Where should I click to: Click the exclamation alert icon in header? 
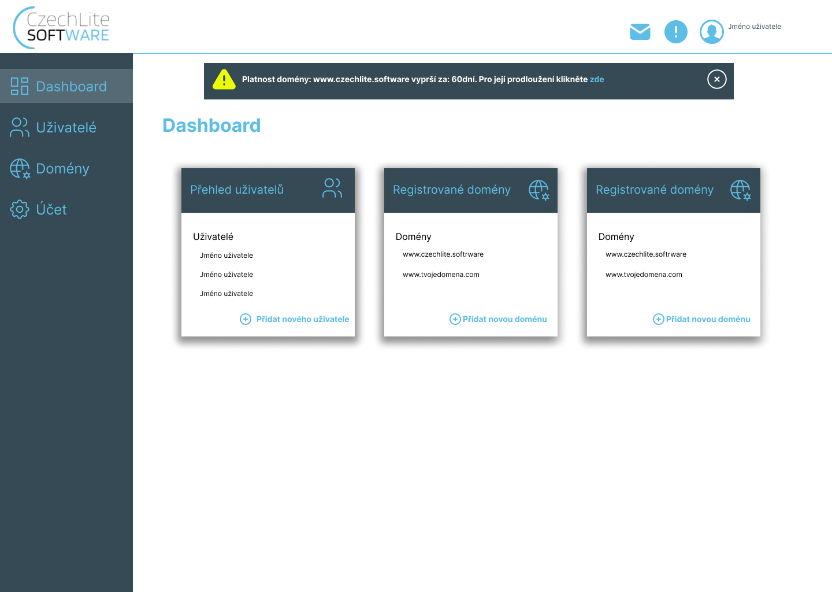point(676,32)
